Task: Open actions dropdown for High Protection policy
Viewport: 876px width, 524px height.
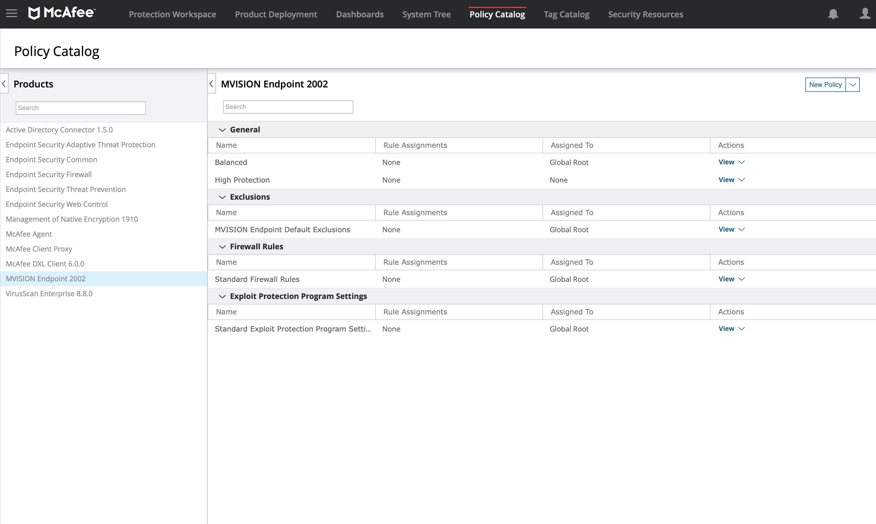Action: tap(741, 180)
